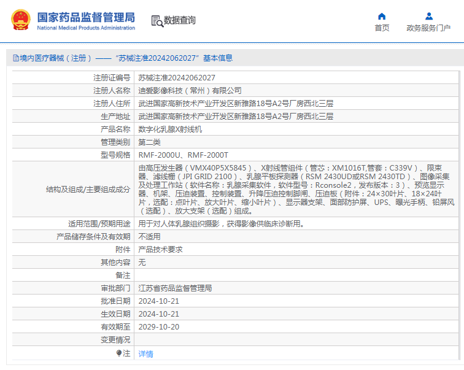Click the 生效日期 label

[x=115, y=314]
